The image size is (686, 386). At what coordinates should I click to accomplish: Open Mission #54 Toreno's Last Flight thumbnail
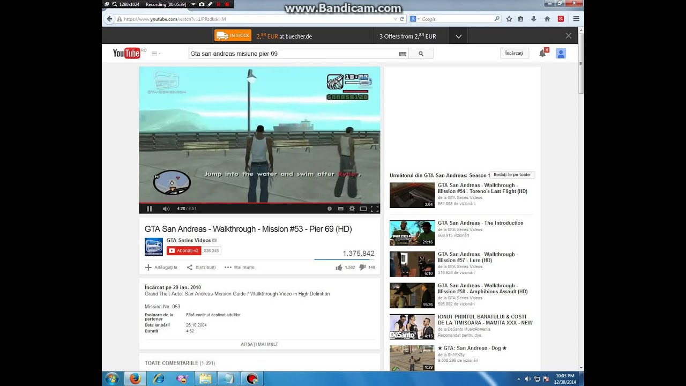coord(412,195)
